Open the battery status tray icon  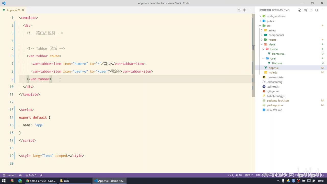coord(303,181)
